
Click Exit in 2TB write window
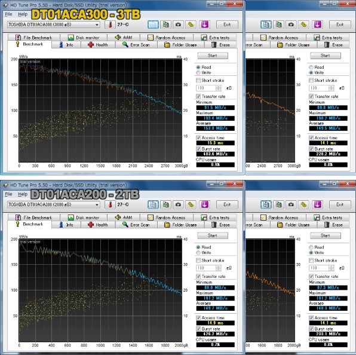tap(340, 204)
